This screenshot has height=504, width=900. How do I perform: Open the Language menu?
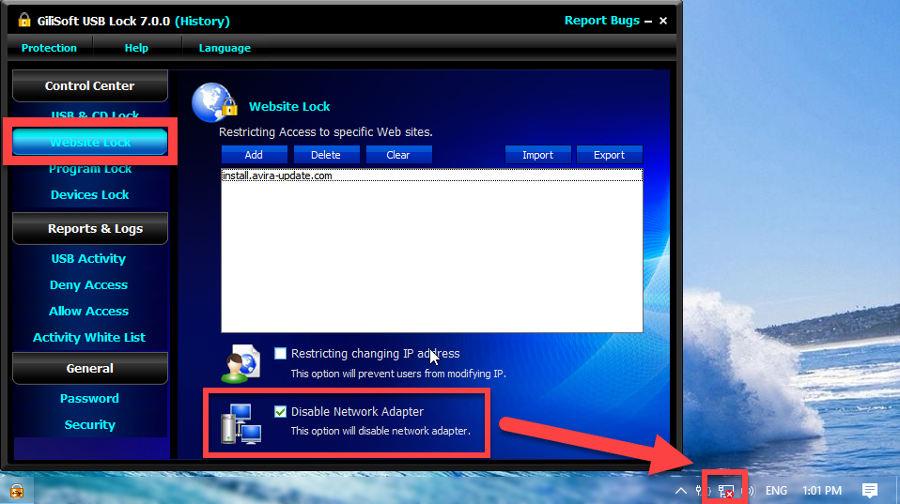click(225, 48)
